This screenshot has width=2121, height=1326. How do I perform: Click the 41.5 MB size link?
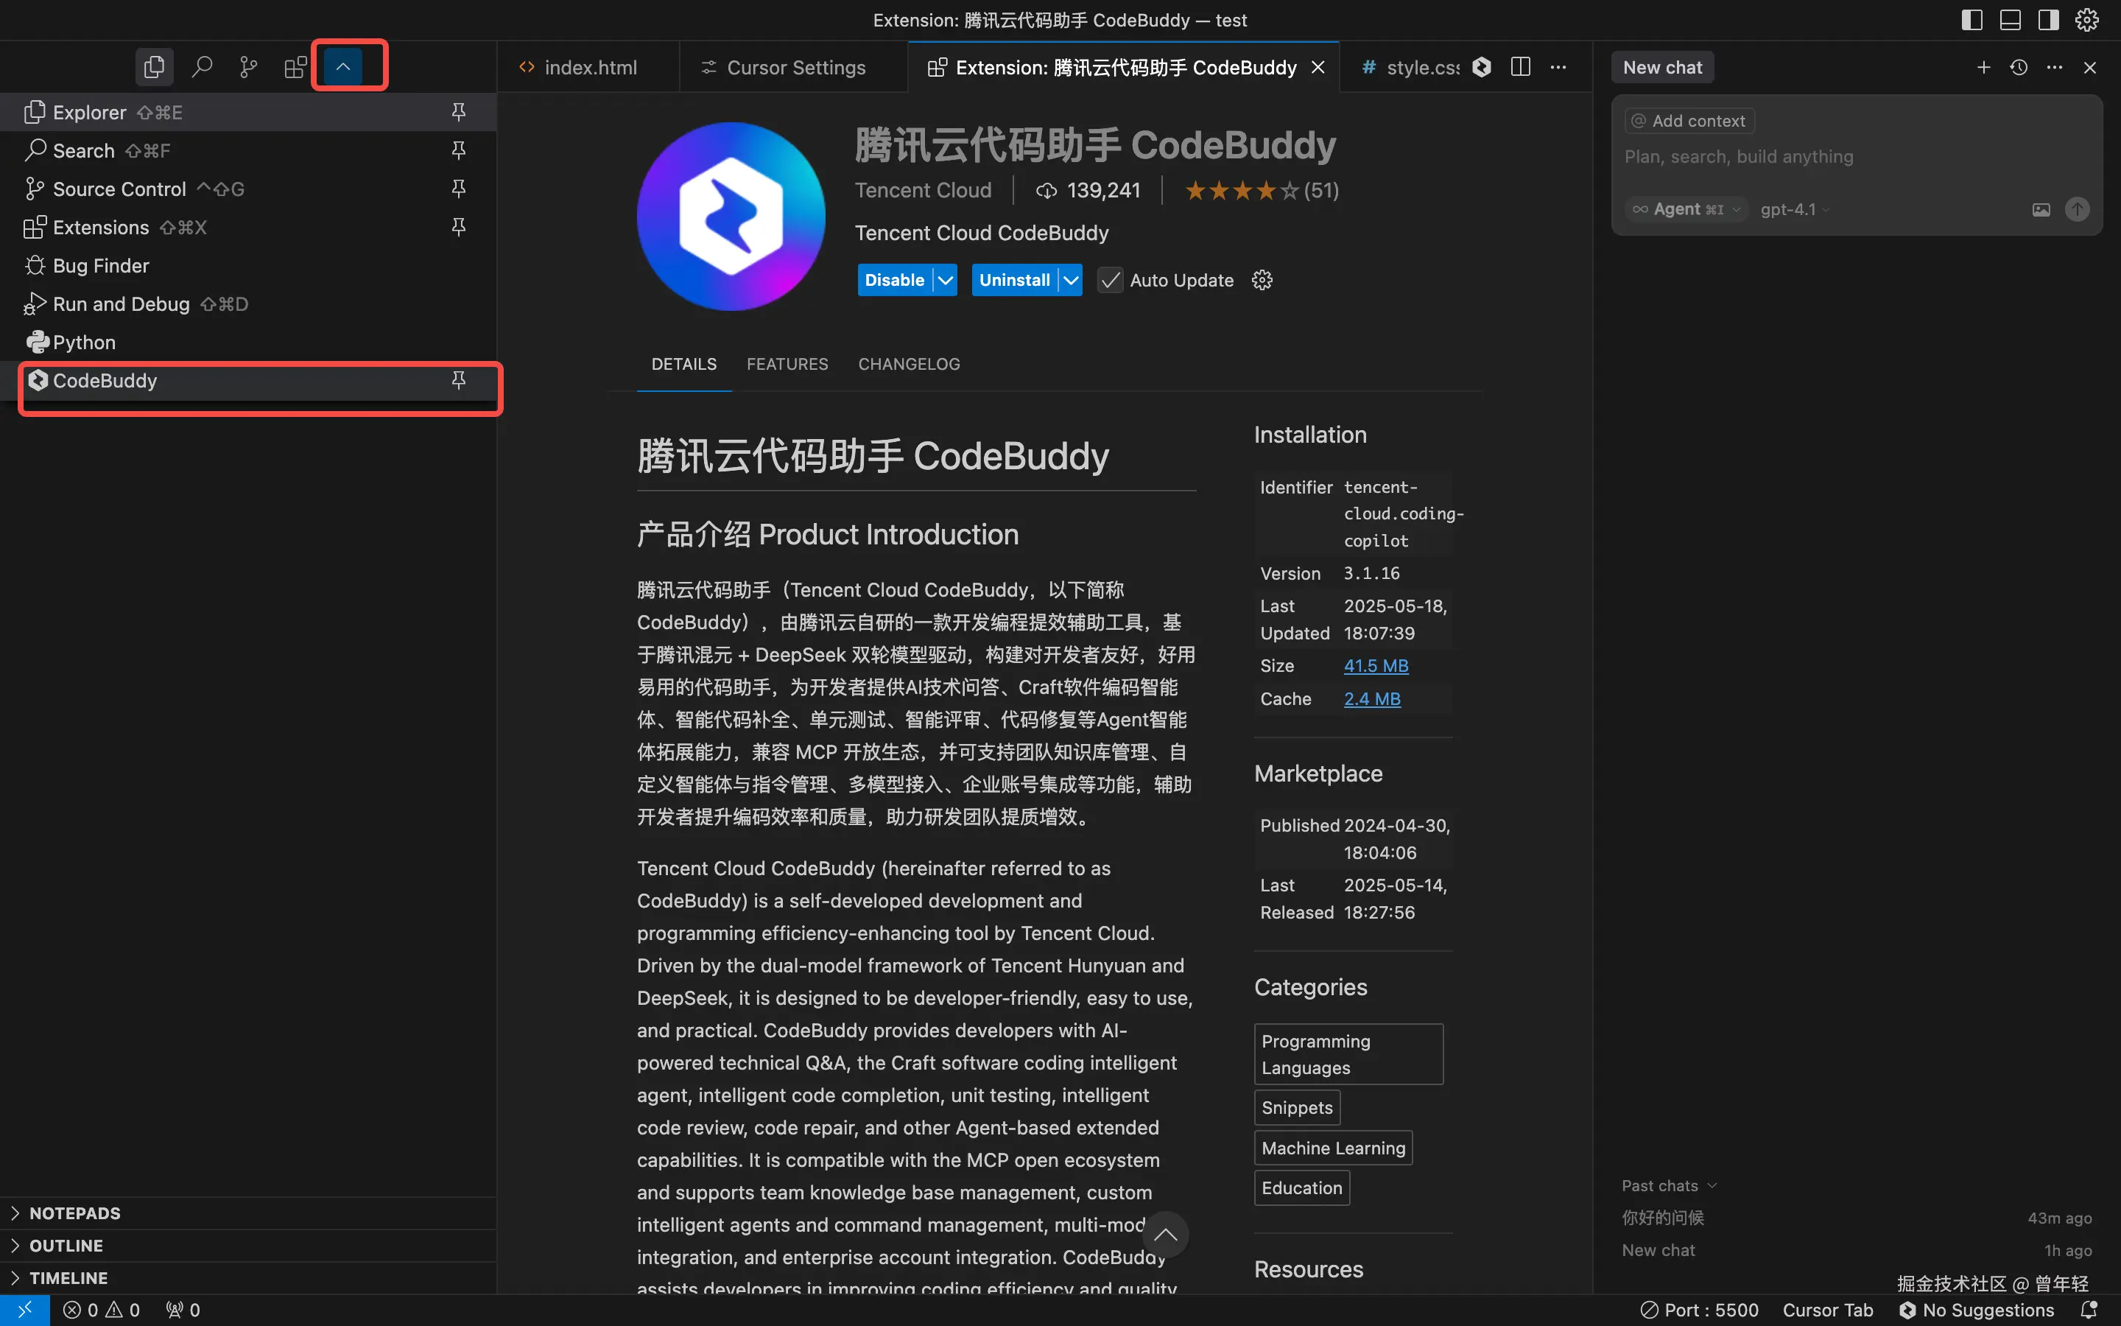[1376, 666]
